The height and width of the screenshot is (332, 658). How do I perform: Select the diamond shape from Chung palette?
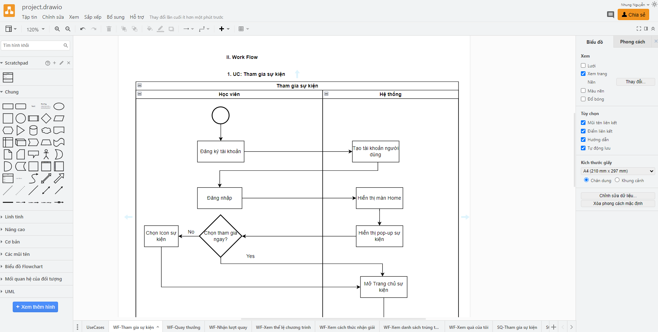coord(46,118)
